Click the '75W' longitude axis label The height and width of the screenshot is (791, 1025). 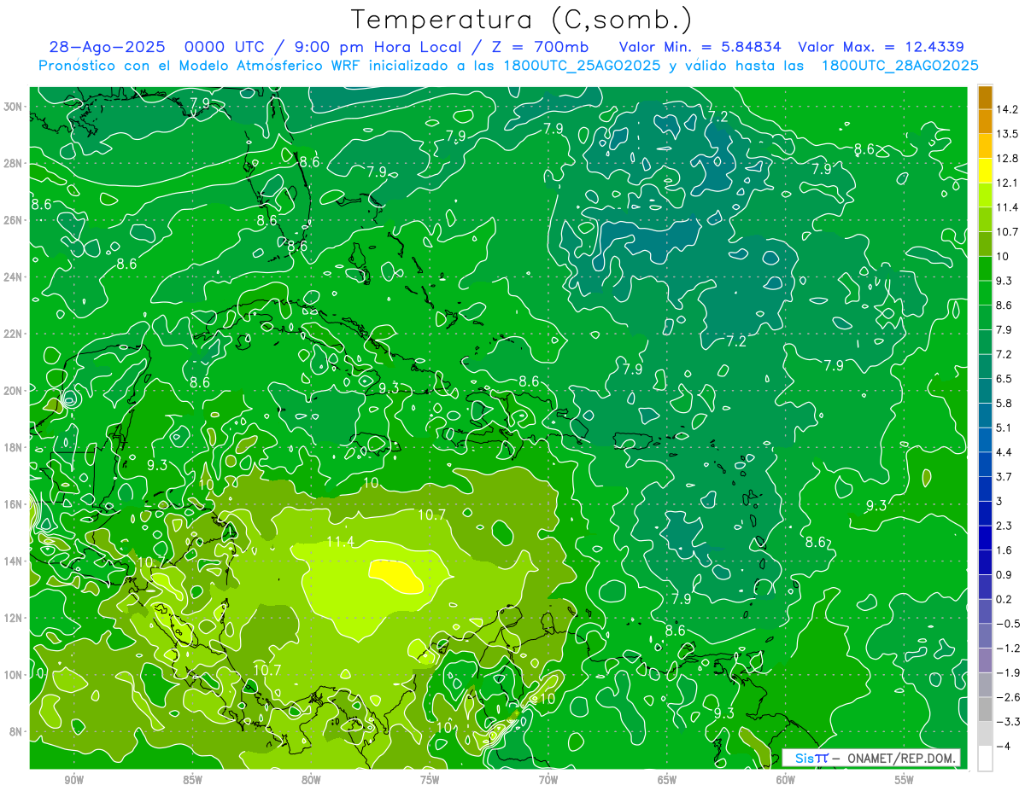(x=430, y=780)
